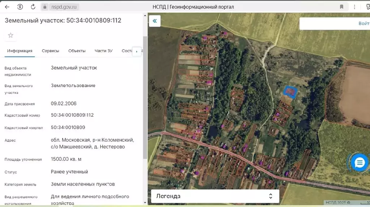
Task: Switch to the Информация tab
Action: [20, 51]
